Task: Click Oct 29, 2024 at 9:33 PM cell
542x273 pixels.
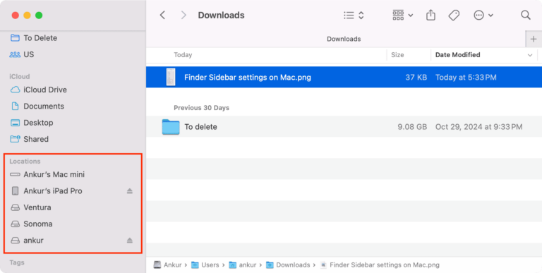Action: (478, 127)
